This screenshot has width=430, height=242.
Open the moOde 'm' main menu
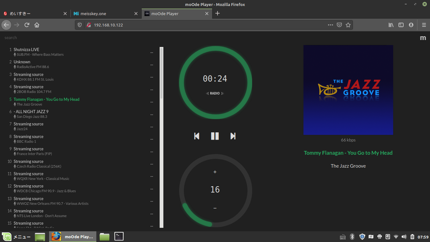[423, 38]
